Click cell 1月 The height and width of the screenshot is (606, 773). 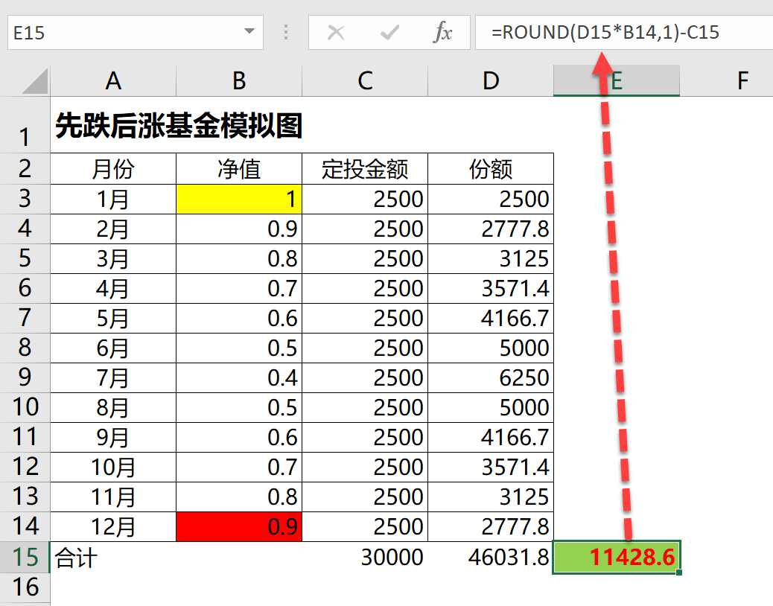[x=113, y=199]
